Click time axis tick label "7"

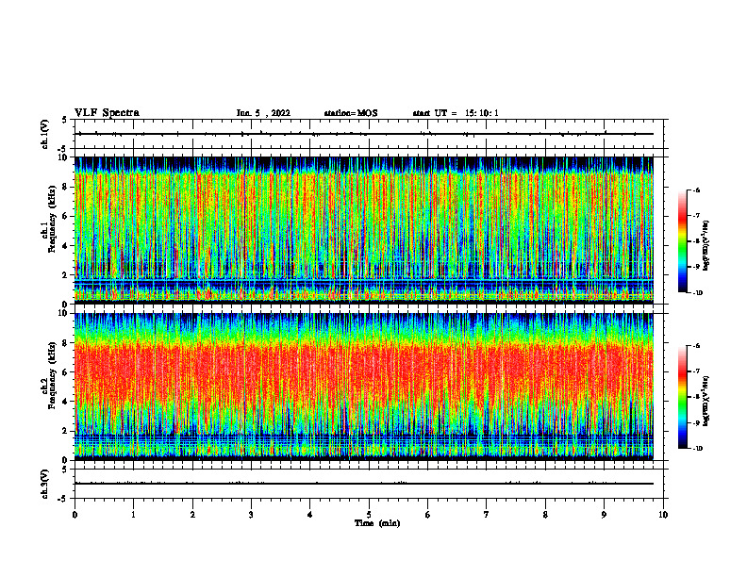click(487, 515)
